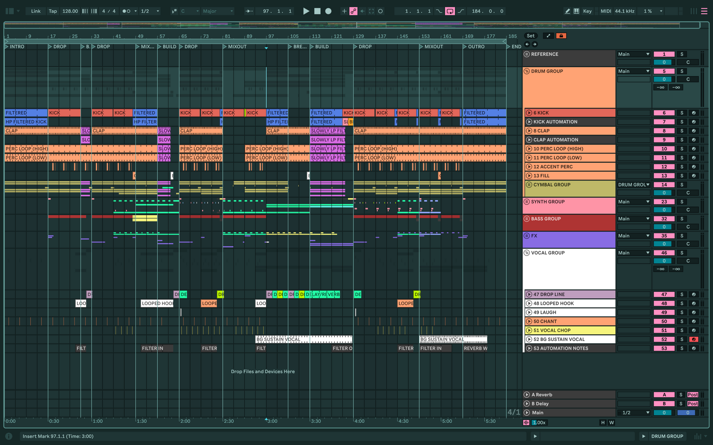
Task: Select the OUTRO locator marker
Action: coord(474,47)
